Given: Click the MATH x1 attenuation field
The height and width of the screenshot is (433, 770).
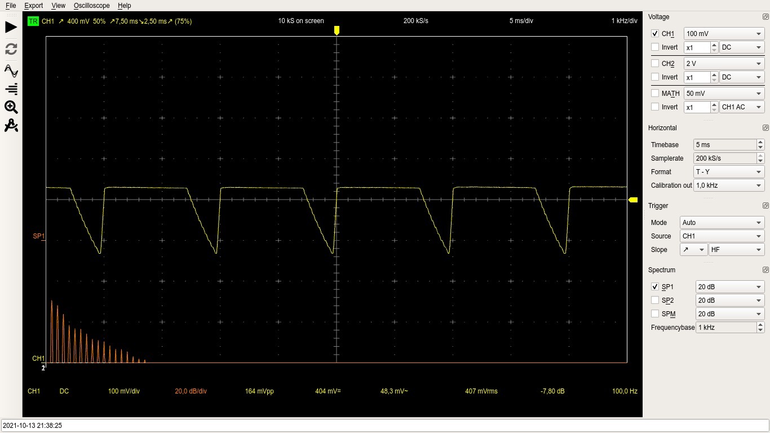Looking at the screenshot, I should (697, 107).
